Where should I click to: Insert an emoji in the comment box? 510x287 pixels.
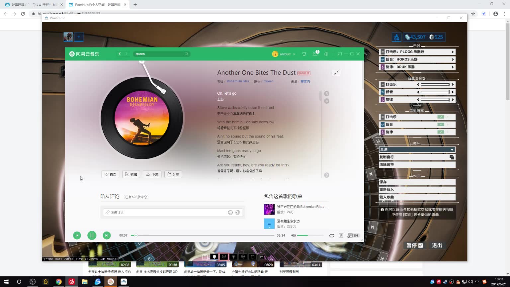click(x=230, y=213)
